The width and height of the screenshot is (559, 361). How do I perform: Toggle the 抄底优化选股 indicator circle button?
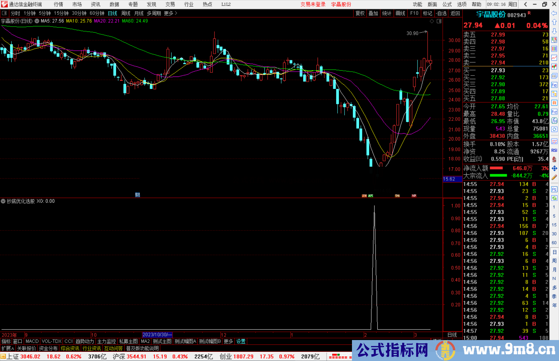click(x=3, y=201)
